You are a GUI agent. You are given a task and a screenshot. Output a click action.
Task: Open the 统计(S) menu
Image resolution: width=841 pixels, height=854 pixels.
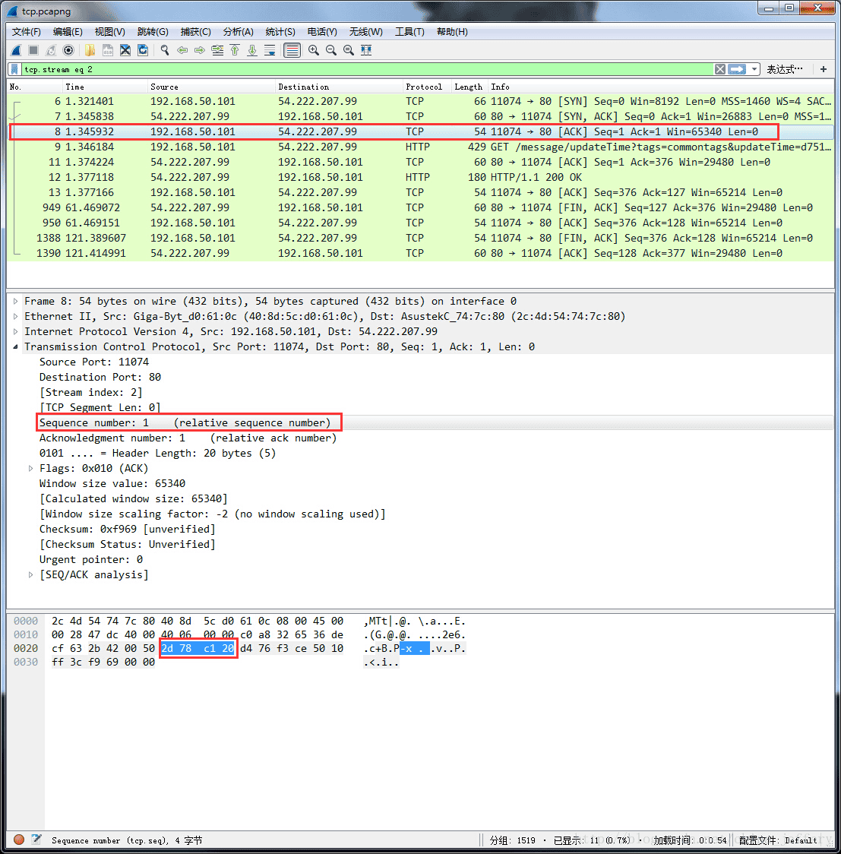click(x=280, y=32)
